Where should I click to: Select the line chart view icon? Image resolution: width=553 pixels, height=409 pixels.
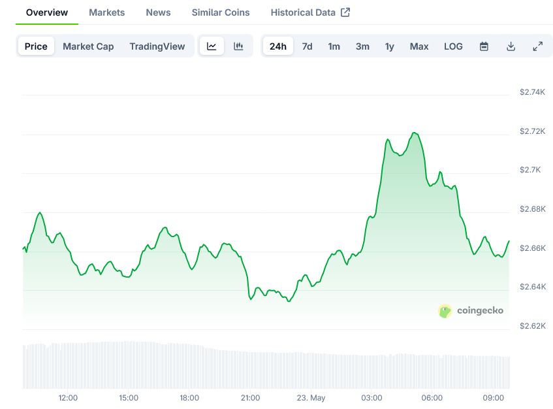point(212,46)
